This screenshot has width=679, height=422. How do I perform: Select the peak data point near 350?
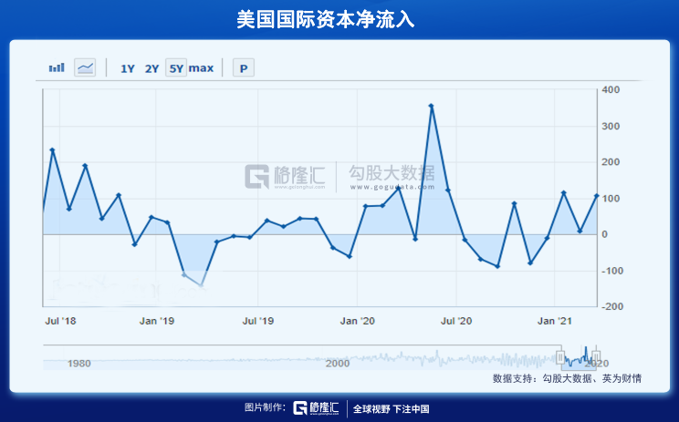click(431, 106)
